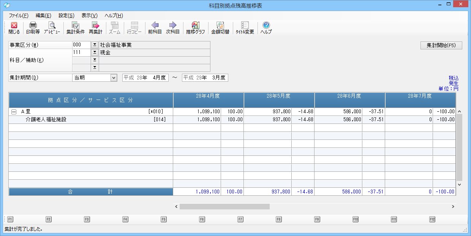Go to previous account with 前科目

point(155,28)
